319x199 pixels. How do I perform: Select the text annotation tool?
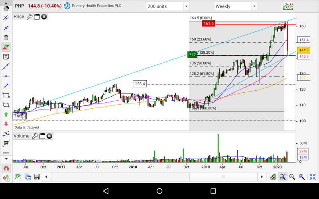click(x=6, y=57)
